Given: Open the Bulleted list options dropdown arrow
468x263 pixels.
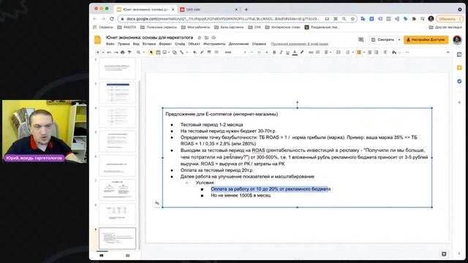Looking at the screenshot, I should pos(364,53).
